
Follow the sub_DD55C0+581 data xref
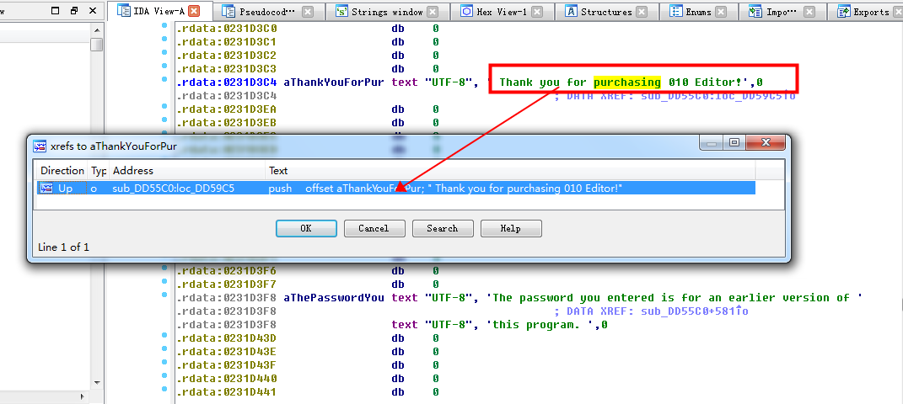(694, 311)
